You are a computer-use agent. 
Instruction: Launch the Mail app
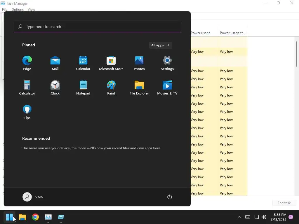click(x=55, y=63)
